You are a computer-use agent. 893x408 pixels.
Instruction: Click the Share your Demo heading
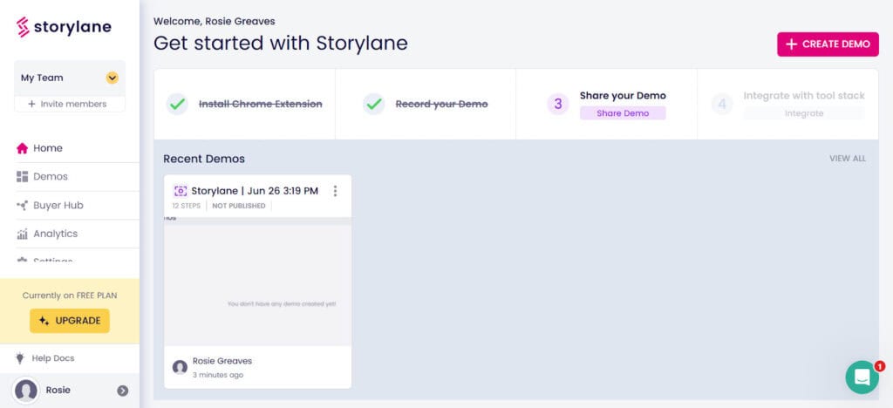point(623,96)
